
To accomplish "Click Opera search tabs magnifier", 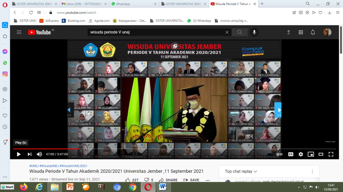I will pyautogui.click(x=308, y=4).
